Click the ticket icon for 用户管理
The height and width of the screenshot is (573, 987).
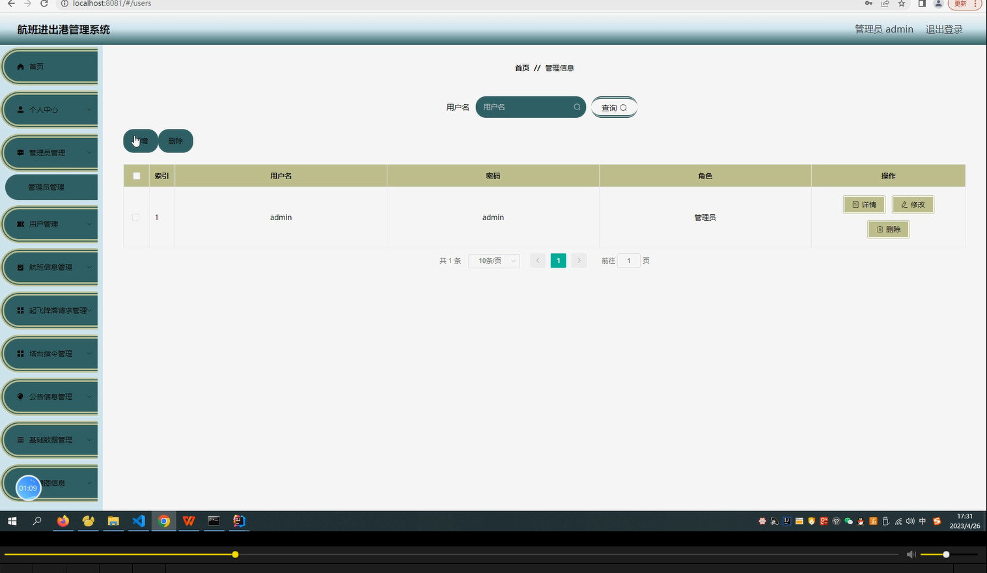[20, 224]
